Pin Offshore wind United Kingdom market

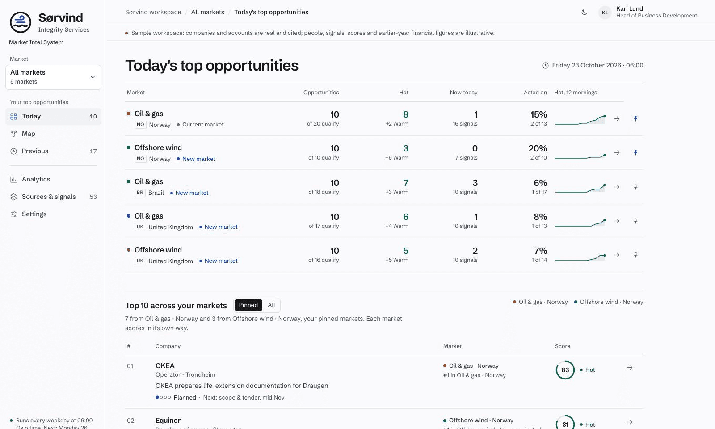coord(635,255)
